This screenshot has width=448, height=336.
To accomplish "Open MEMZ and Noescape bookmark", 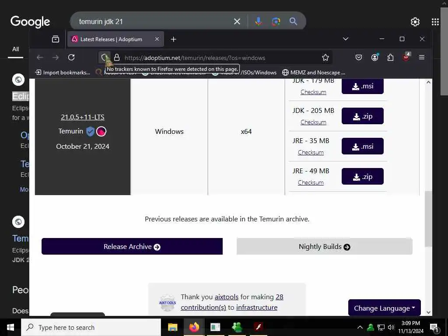I will 314,73.
